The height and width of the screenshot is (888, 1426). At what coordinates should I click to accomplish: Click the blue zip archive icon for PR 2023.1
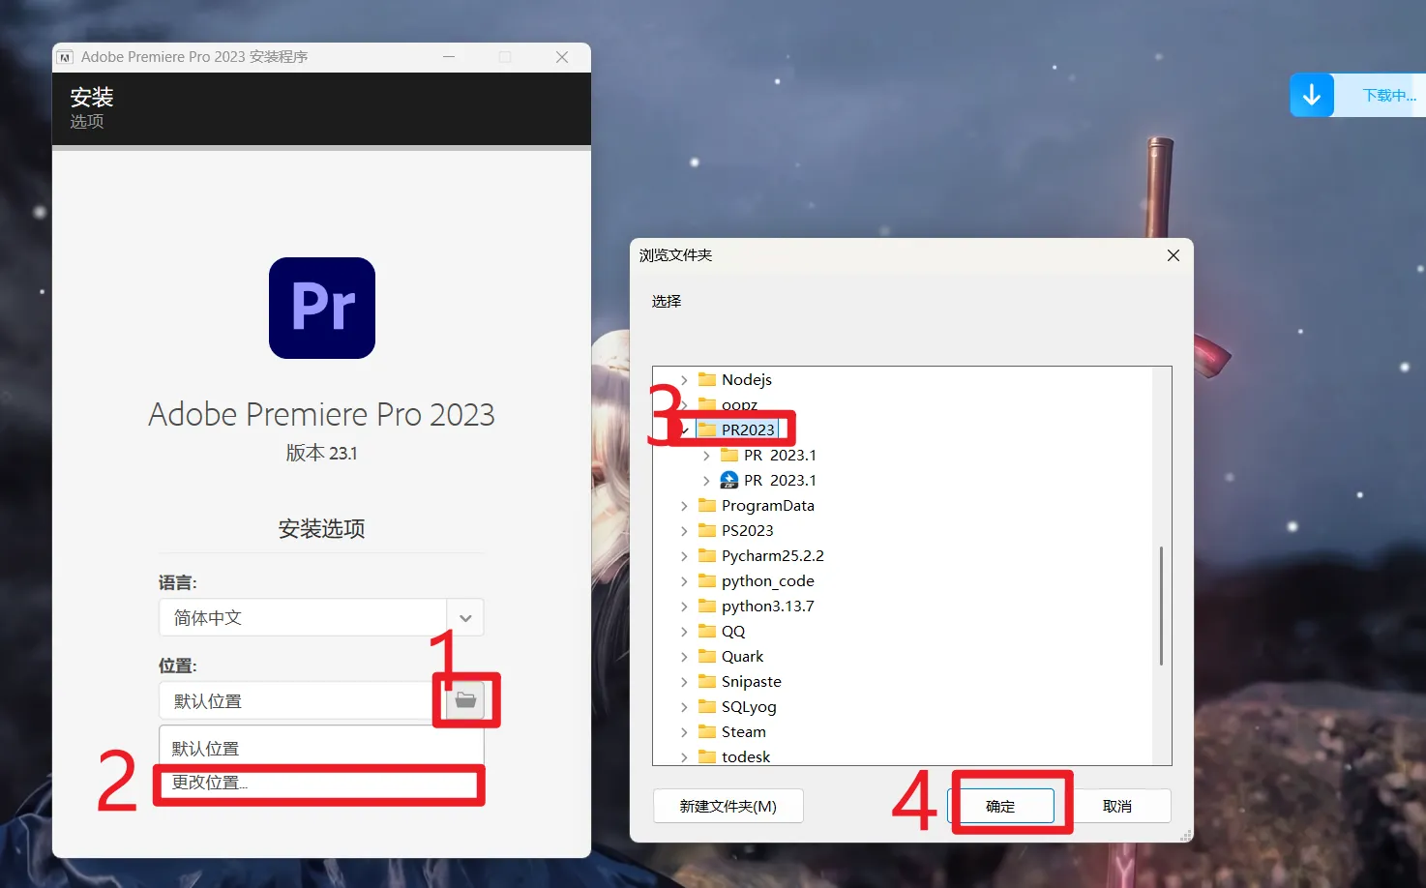729,480
